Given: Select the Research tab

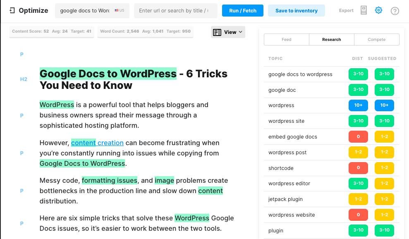Looking at the screenshot, I should coord(332,39).
